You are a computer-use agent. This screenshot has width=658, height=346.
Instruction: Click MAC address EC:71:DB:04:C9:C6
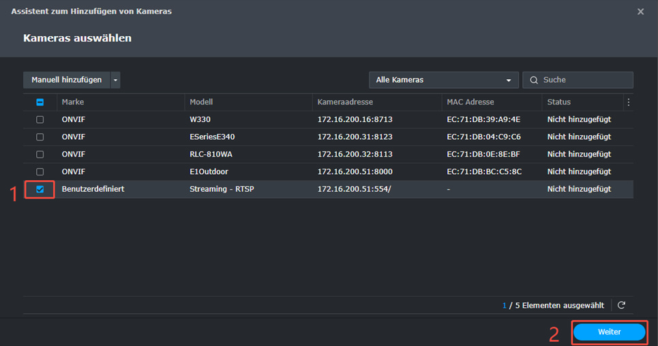click(484, 137)
